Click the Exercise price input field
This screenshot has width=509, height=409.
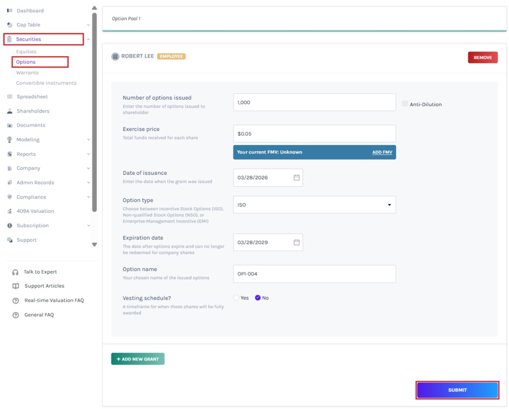[314, 134]
